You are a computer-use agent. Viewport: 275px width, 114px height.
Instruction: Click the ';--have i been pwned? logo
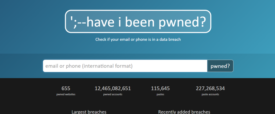(x=138, y=21)
